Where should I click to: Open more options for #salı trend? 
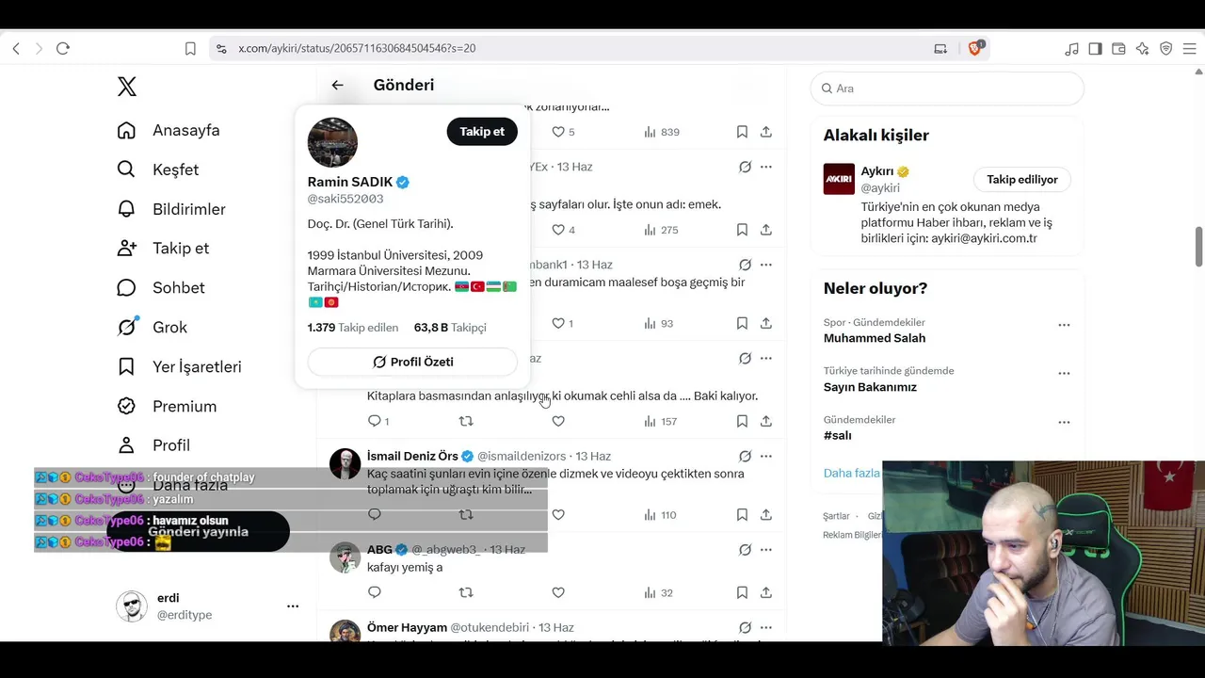pyautogui.click(x=1064, y=423)
